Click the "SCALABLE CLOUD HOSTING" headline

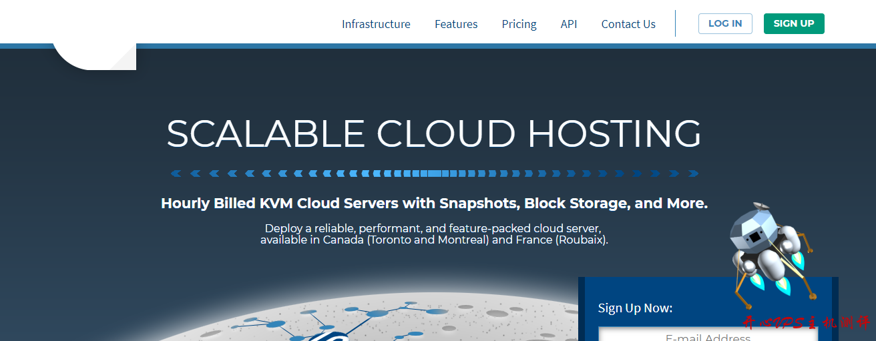pos(434,133)
